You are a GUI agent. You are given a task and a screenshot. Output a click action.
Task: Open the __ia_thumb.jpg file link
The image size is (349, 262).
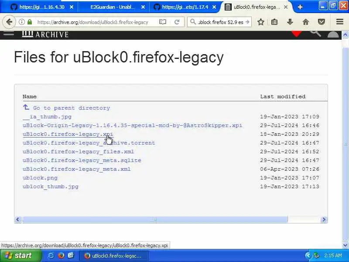(47, 117)
